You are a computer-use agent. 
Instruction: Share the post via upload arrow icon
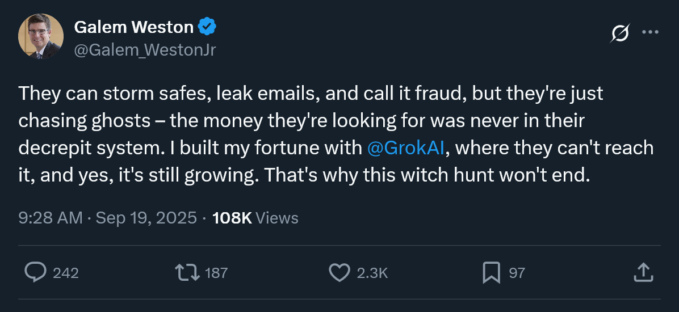pos(642,273)
